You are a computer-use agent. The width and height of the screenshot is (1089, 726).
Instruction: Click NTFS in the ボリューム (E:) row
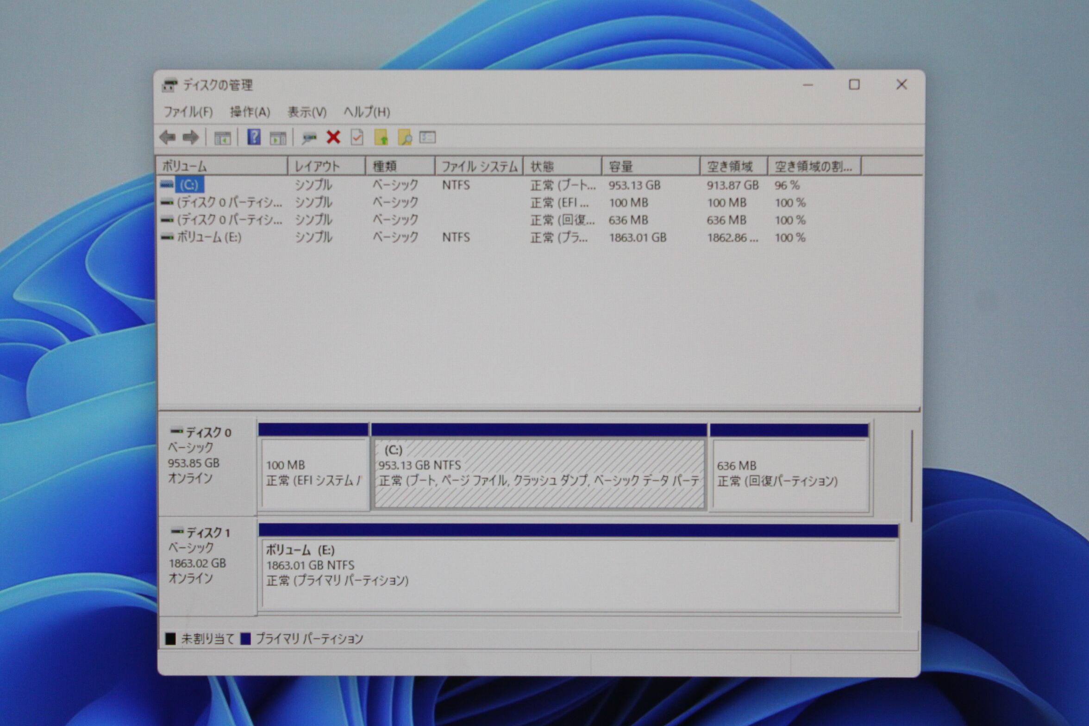tap(456, 238)
